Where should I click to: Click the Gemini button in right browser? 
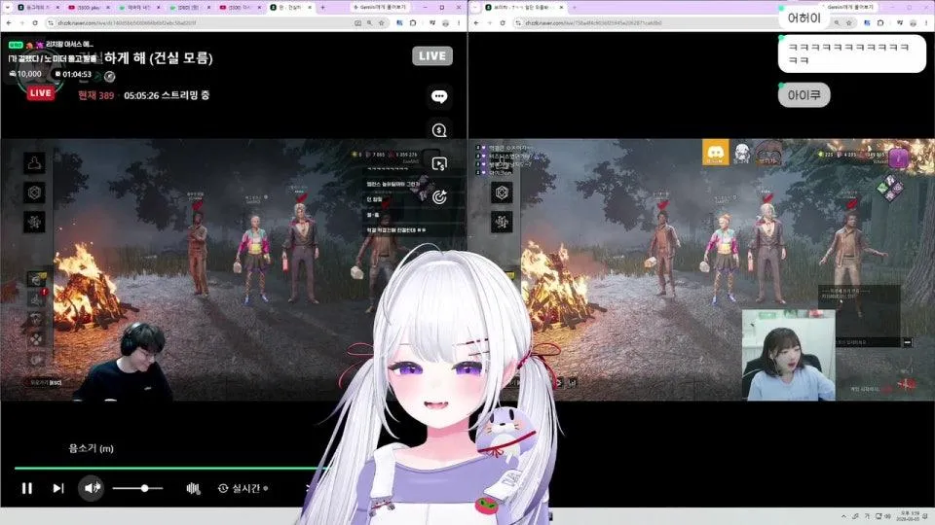point(849,7)
